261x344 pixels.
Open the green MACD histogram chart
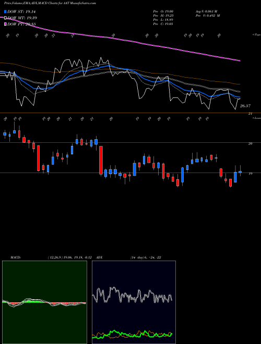point(44,302)
